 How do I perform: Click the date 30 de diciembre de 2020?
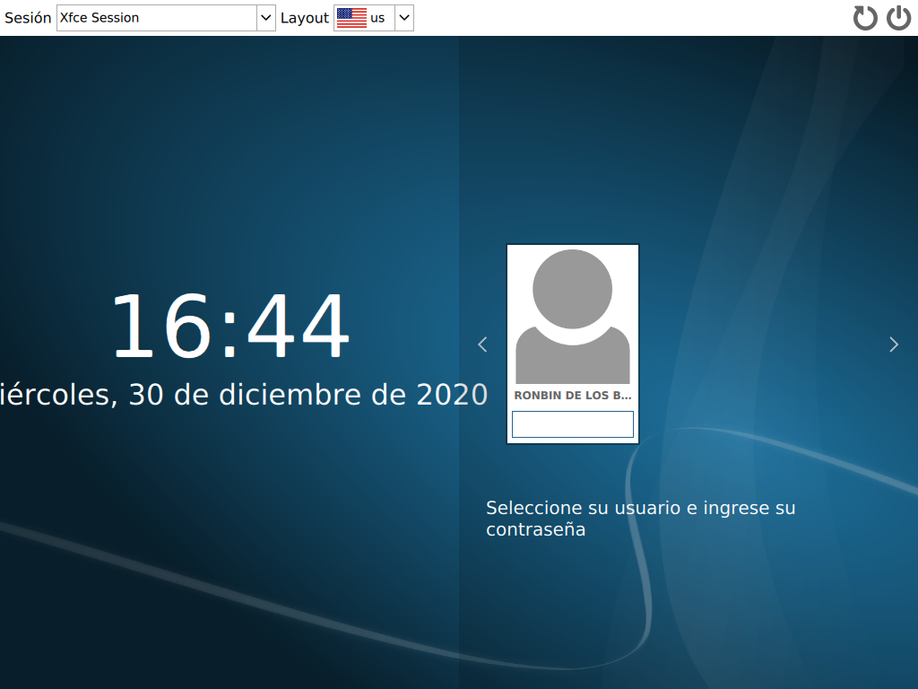coord(244,395)
